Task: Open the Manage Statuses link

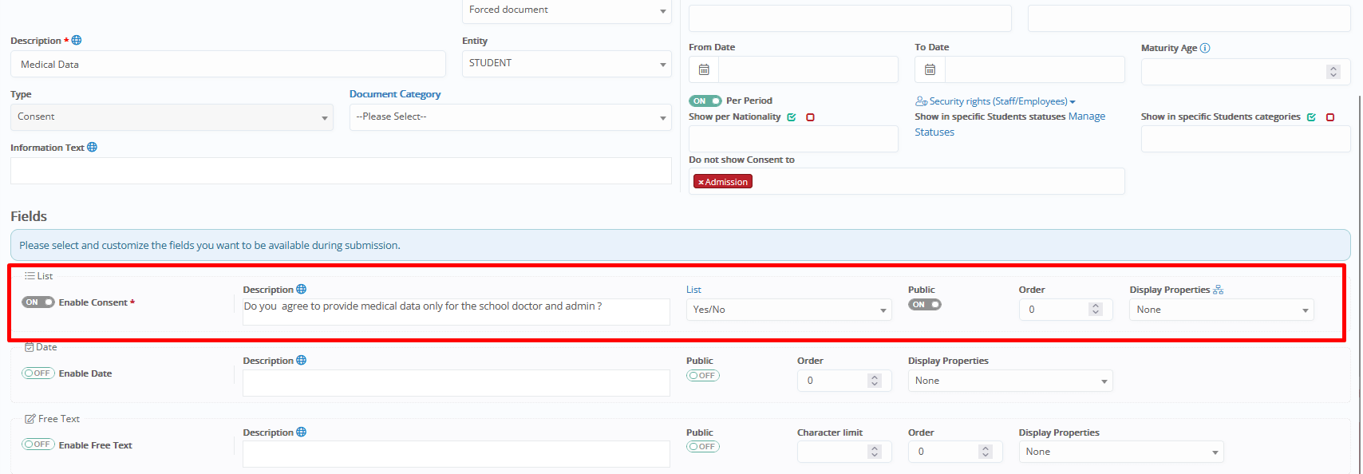Action: click(x=1087, y=117)
